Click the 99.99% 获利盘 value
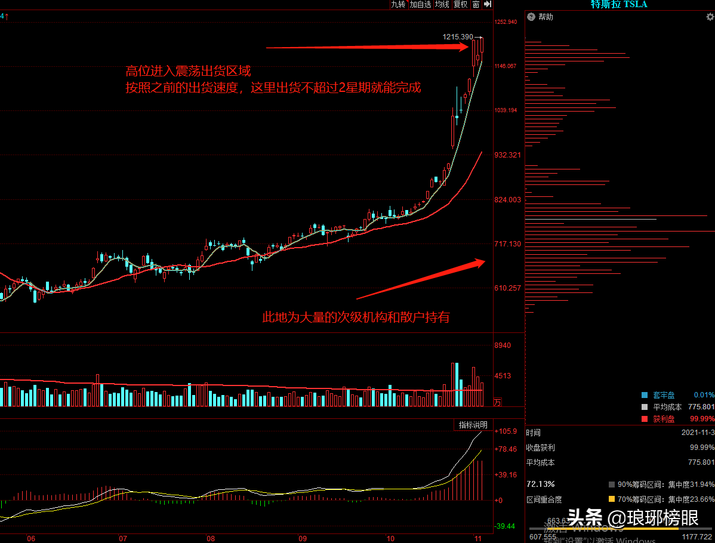Image resolution: width=715 pixels, height=543 pixels. [702, 419]
